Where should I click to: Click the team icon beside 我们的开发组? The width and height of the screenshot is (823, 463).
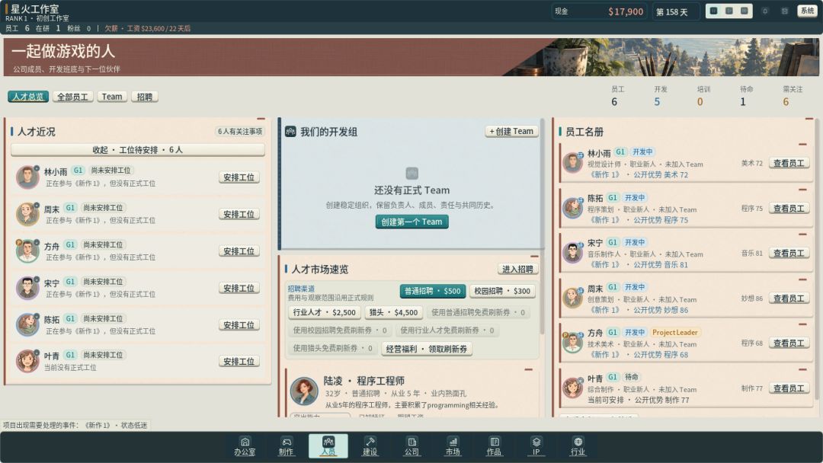pyautogui.click(x=290, y=132)
